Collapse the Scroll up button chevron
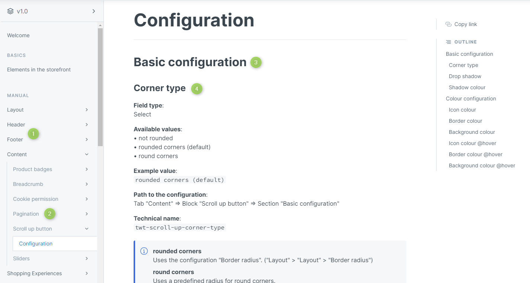This screenshot has height=283, width=530. [x=87, y=229]
